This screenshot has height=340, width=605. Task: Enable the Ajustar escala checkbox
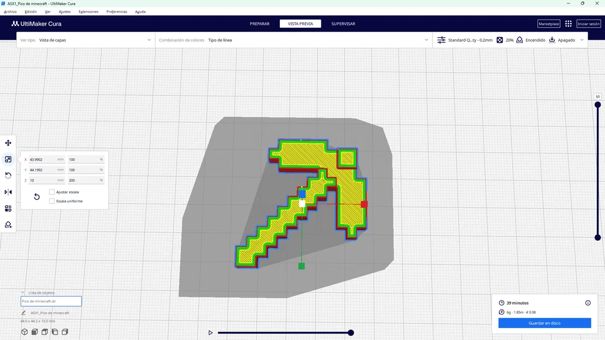52,191
